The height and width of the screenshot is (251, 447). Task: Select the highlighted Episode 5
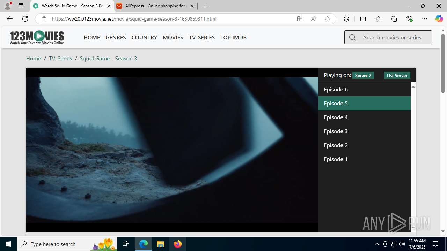364,103
